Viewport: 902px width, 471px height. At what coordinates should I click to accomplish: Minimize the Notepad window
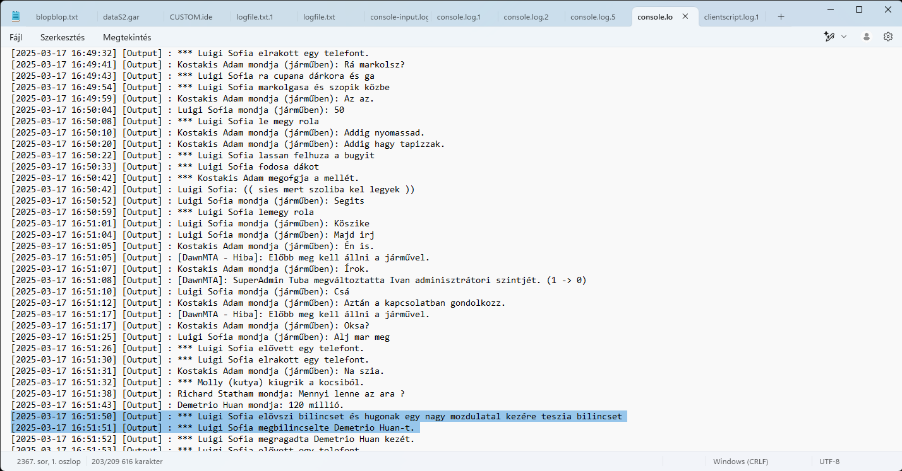tap(829, 9)
